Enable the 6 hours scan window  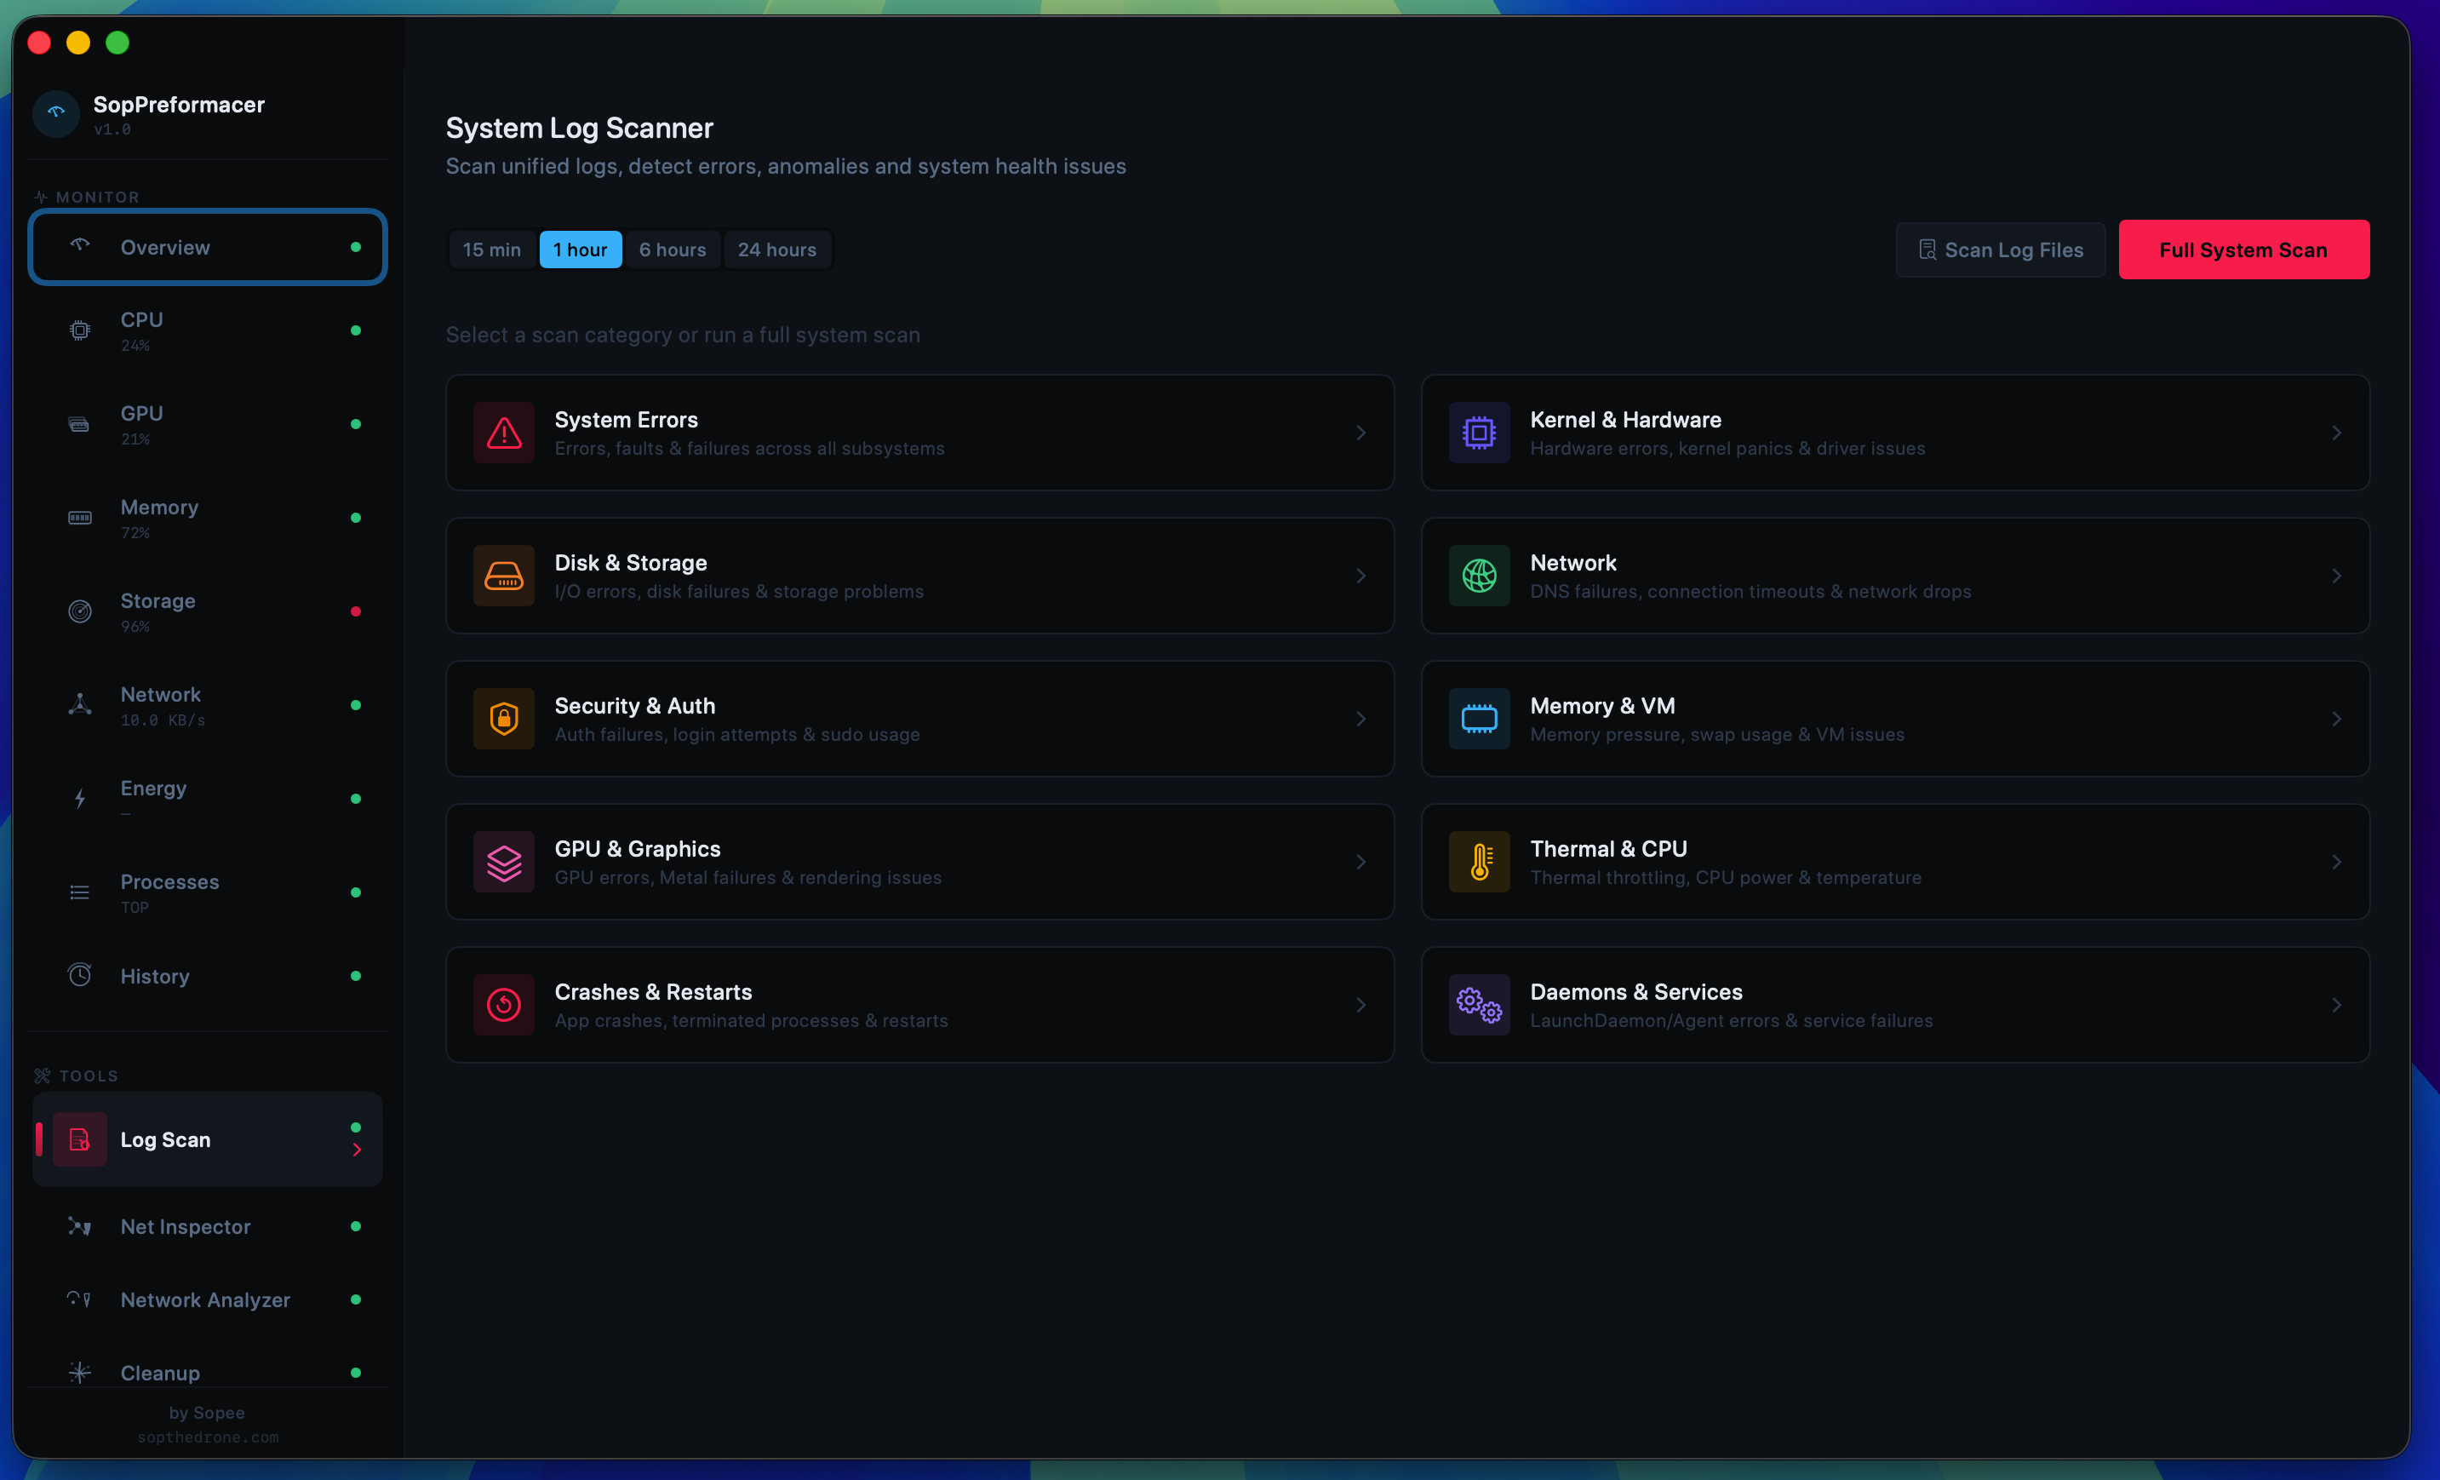(673, 249)
